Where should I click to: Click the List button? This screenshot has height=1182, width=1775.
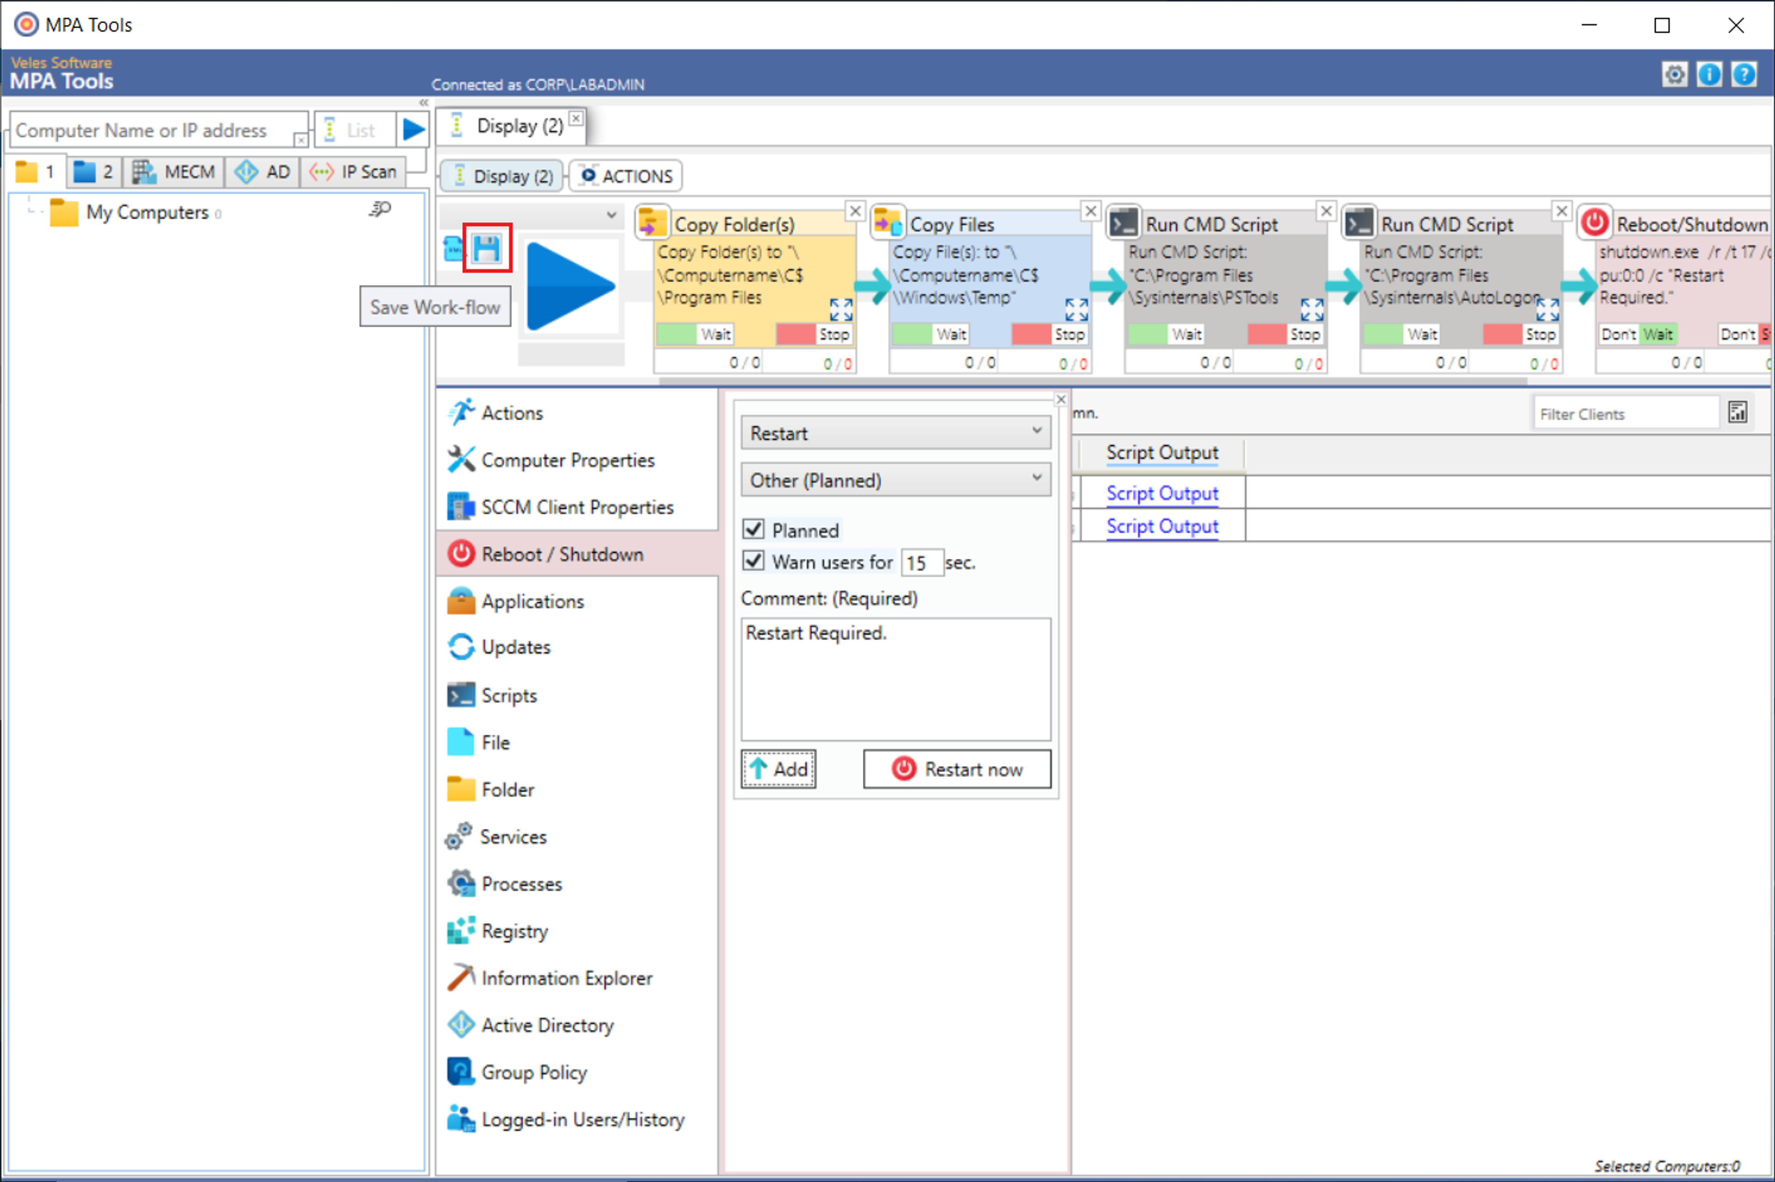pos(354,129)
